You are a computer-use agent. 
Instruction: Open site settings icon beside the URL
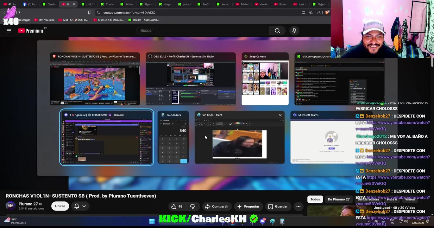(98, 12)
